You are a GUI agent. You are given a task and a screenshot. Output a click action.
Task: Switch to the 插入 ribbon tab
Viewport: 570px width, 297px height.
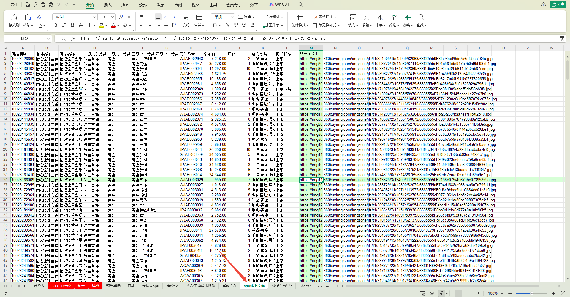[107, 5]
